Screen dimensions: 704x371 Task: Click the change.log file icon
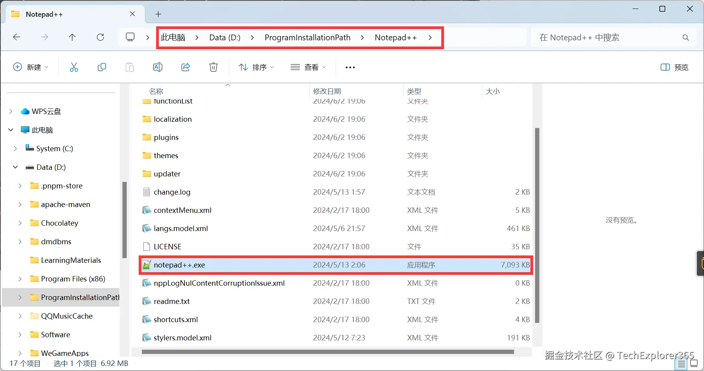[x=146, y=192]
